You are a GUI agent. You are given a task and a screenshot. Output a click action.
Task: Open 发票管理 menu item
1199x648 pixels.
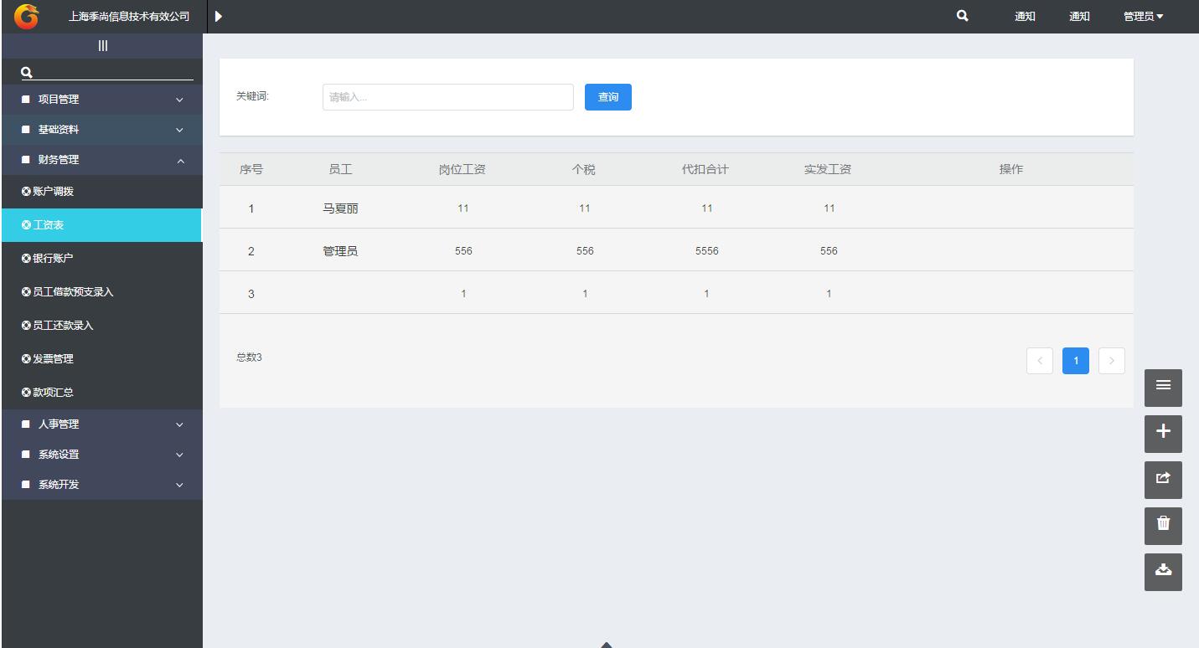[x=101, y=359]
